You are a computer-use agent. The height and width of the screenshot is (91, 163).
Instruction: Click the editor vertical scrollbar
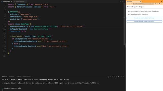click(124, 24)
